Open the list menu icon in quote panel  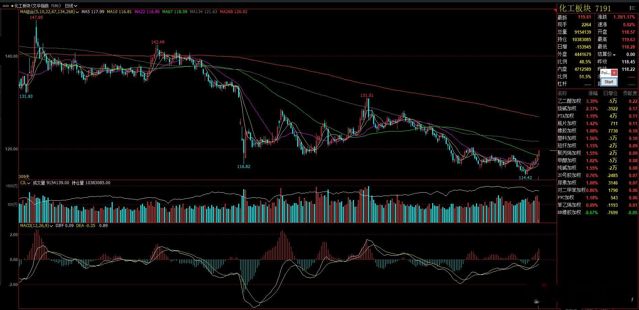[632, 7]
